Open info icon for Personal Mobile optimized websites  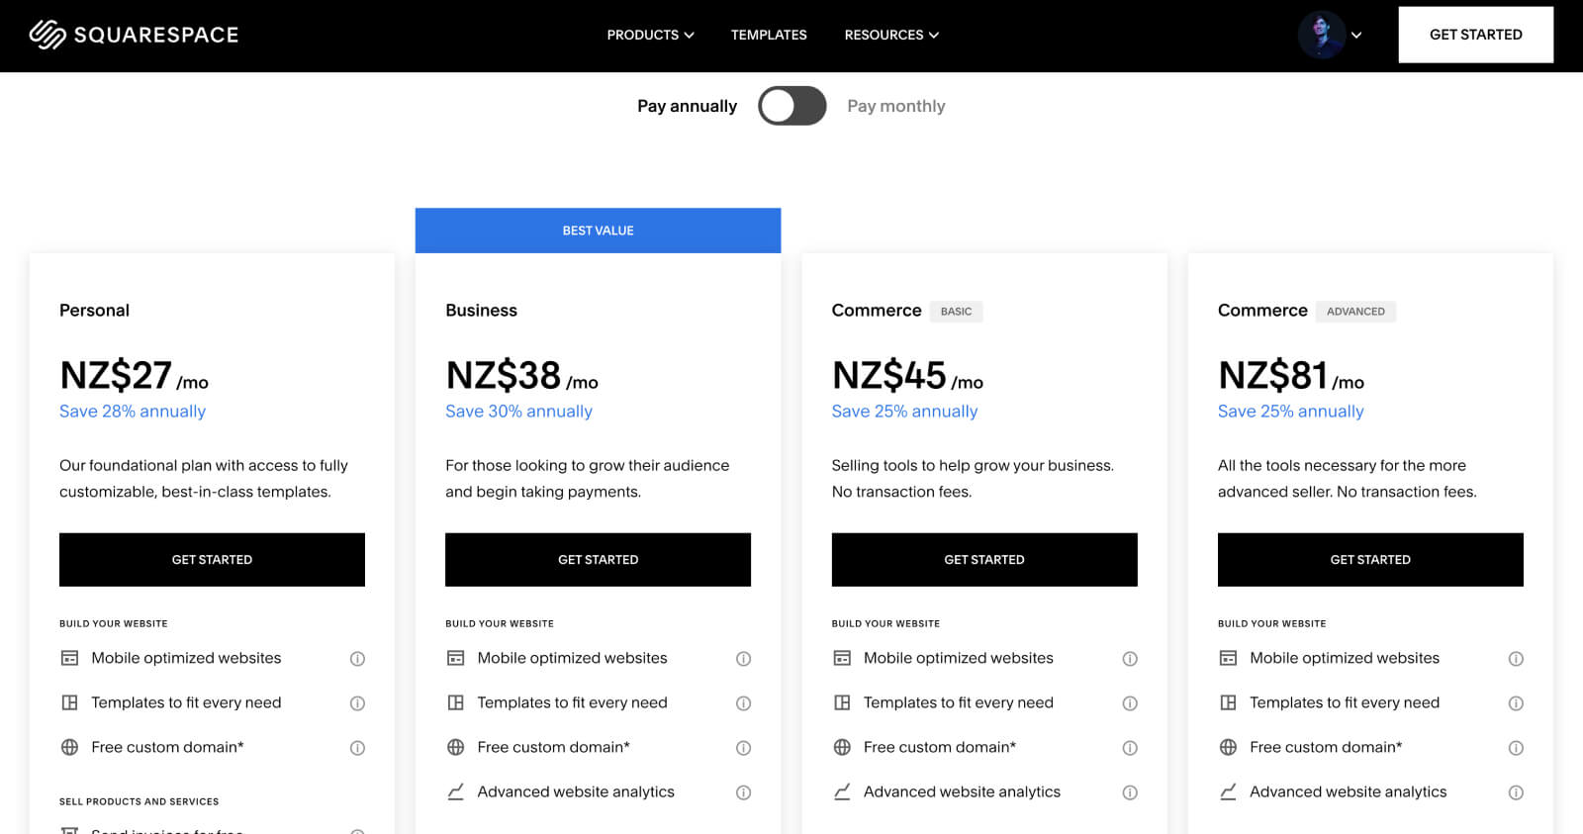pos(357,659)
